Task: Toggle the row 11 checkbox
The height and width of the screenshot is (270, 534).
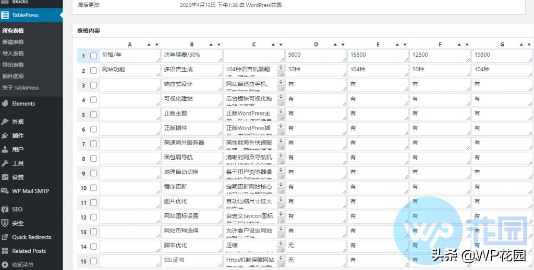Action: (93, 202)
